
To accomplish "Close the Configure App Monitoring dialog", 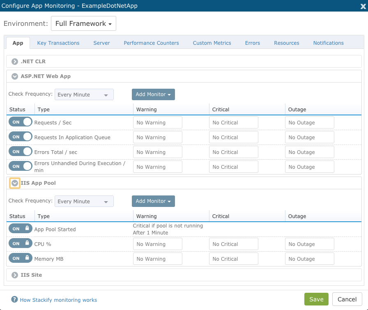I will click(x=363, y=6).
